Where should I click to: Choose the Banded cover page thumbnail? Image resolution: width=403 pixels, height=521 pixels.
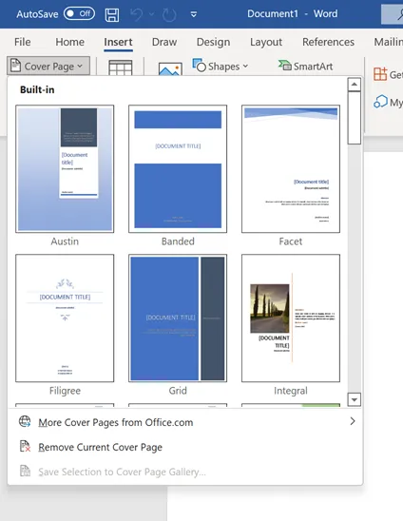(x=178, y=169)
